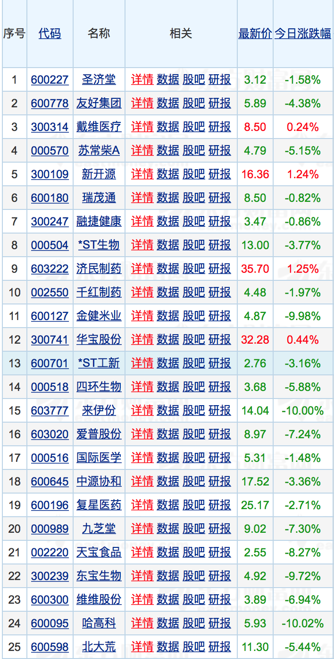Viewport: 334px width, 659px height.
Task: Sort by 今日涨跌幅 column header
Action: click(302, 34)
